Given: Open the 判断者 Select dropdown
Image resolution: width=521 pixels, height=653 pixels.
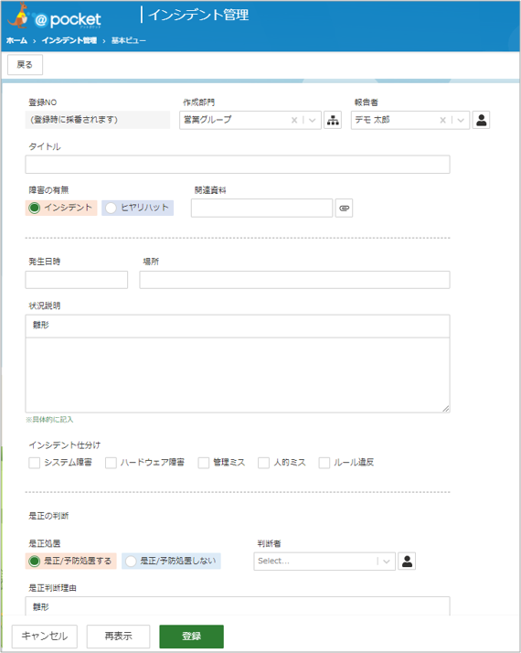Looking at the screenshot, I should click(324, 561).
